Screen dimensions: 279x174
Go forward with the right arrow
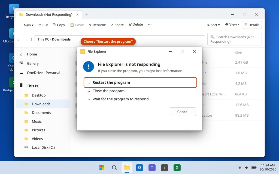[x=26, y=40]
